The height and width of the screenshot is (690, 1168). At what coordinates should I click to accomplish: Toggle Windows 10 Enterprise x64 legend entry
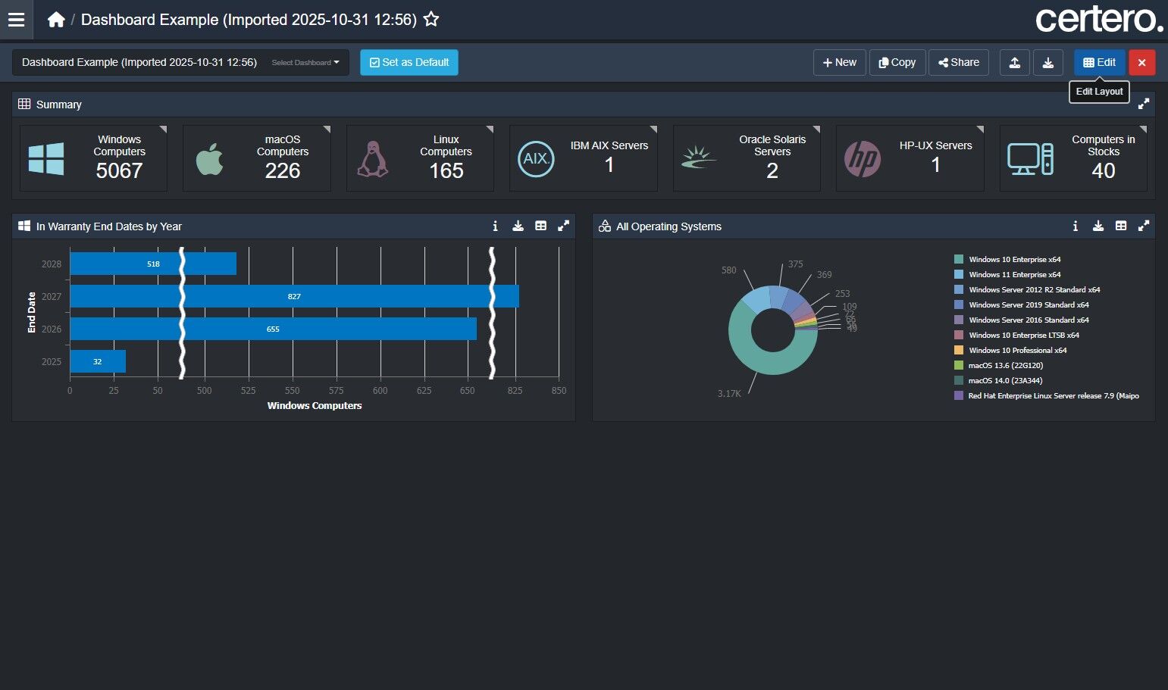(x=1014, y=259)
